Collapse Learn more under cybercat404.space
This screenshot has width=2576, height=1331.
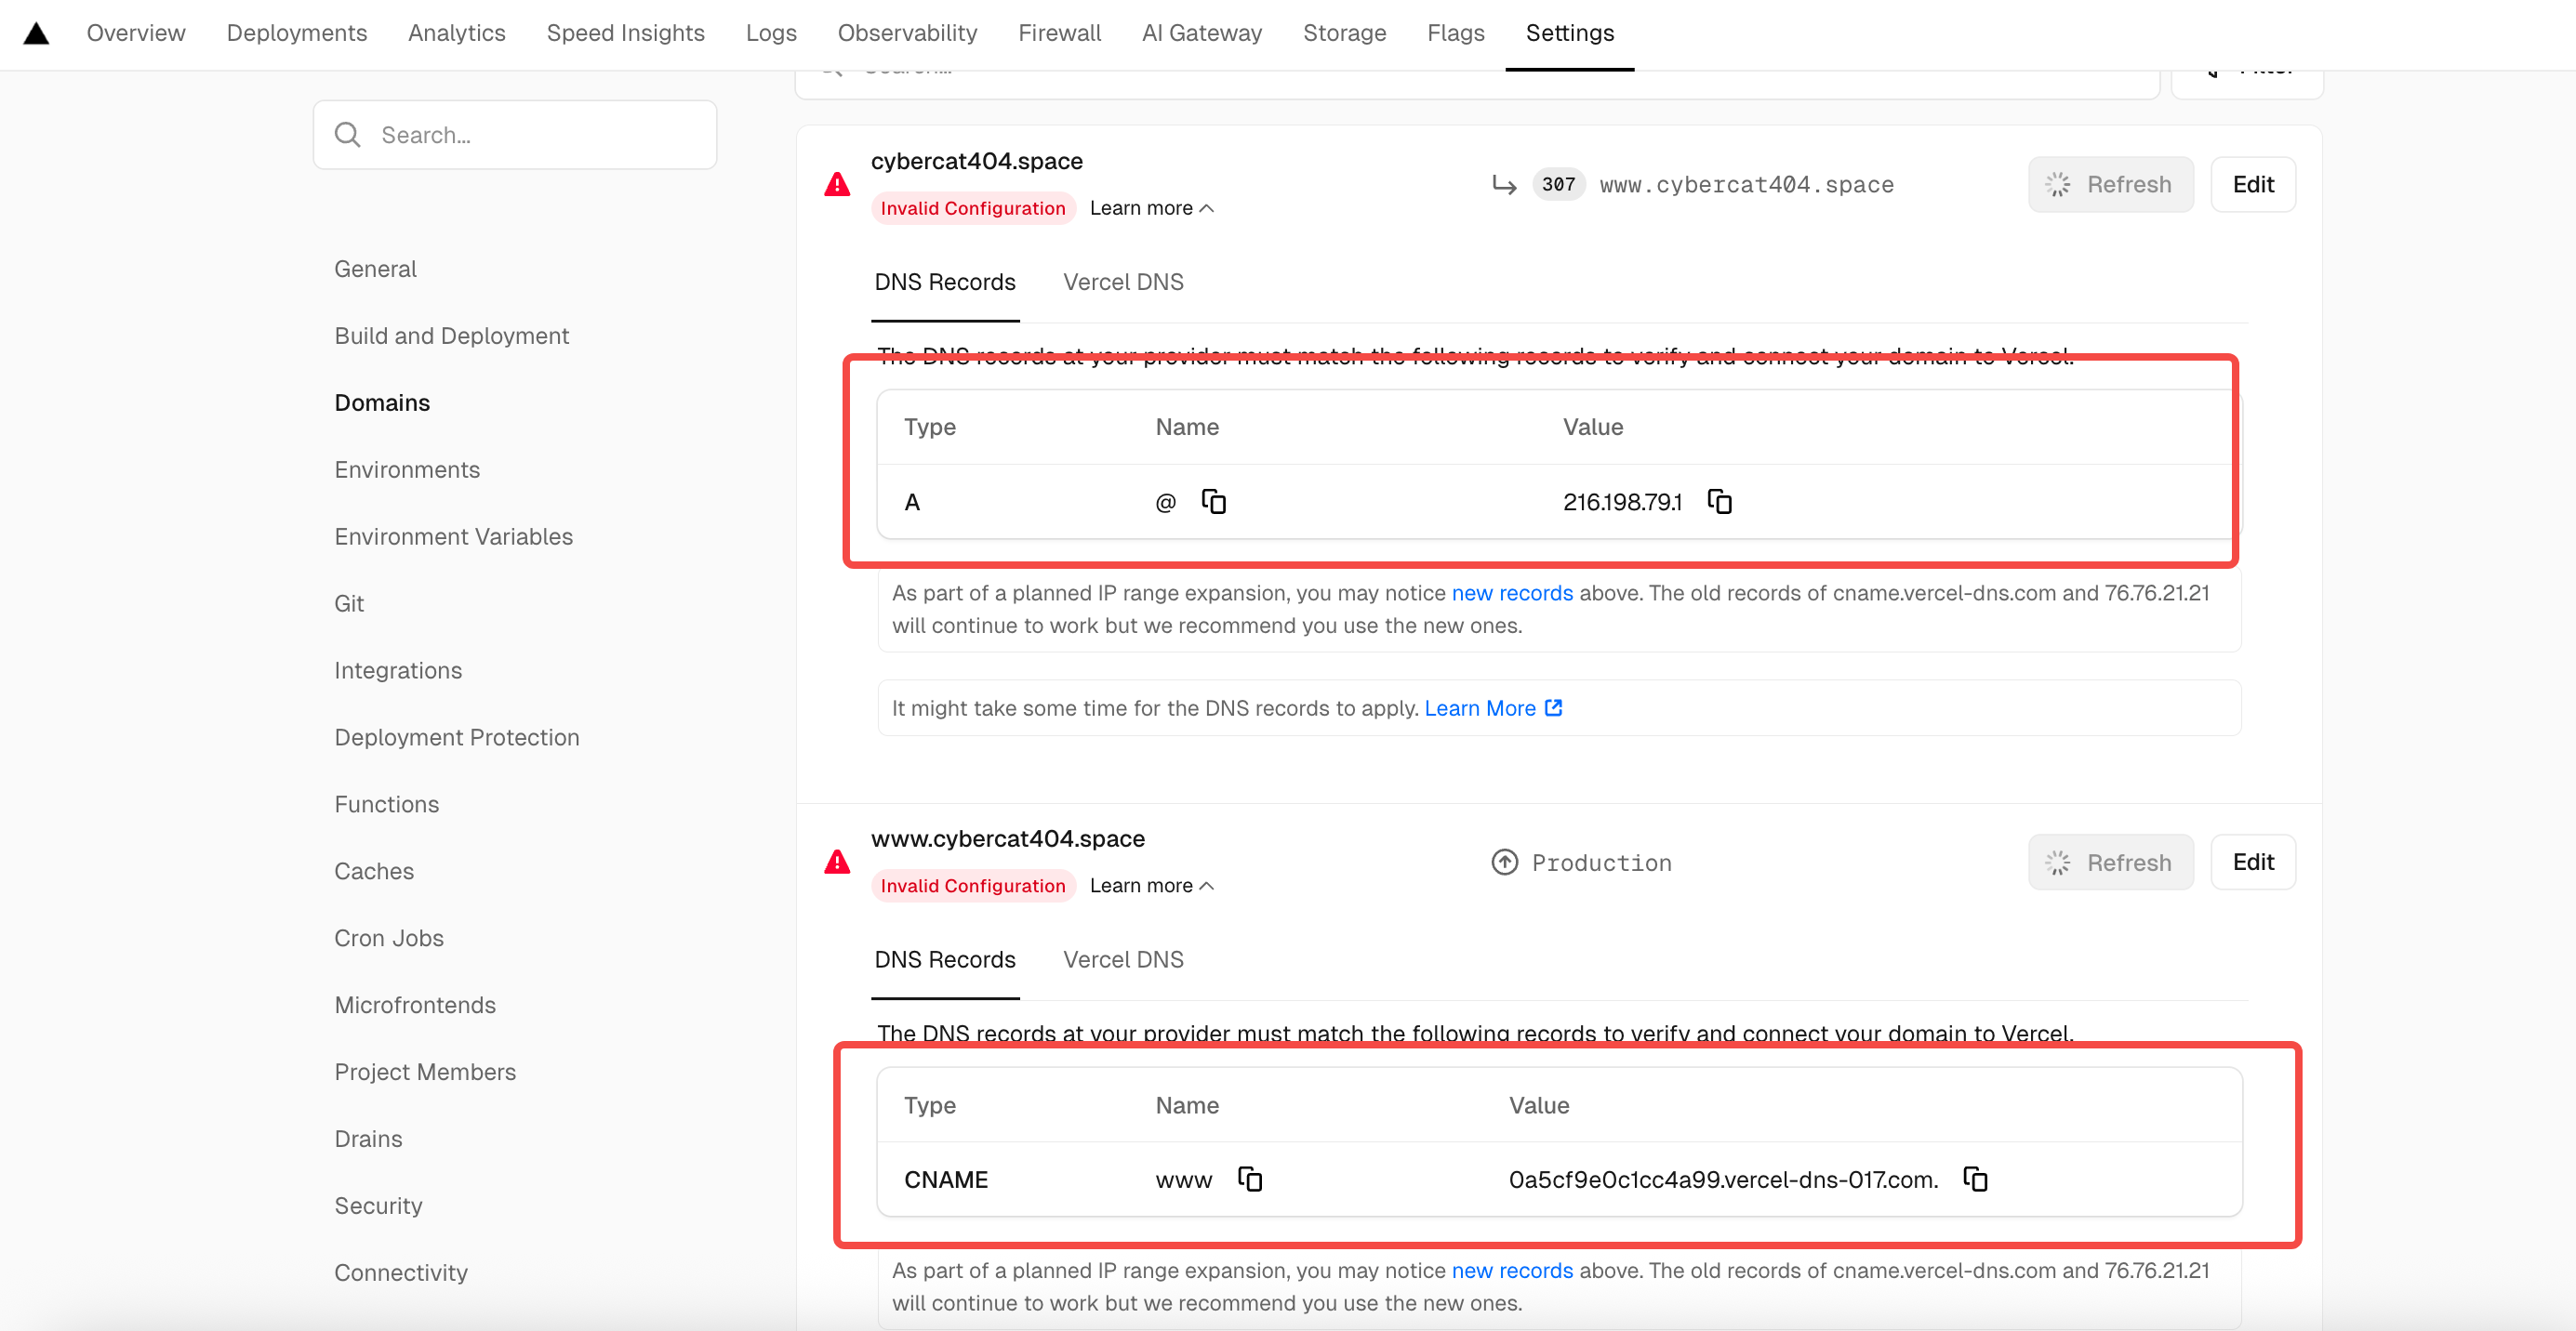pyautogui.click(x=1151, y=208)
